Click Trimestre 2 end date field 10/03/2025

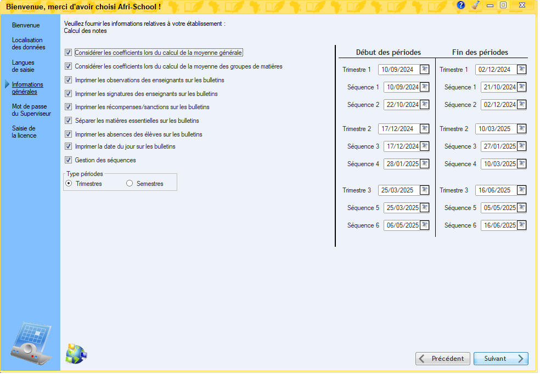[497, 129]
